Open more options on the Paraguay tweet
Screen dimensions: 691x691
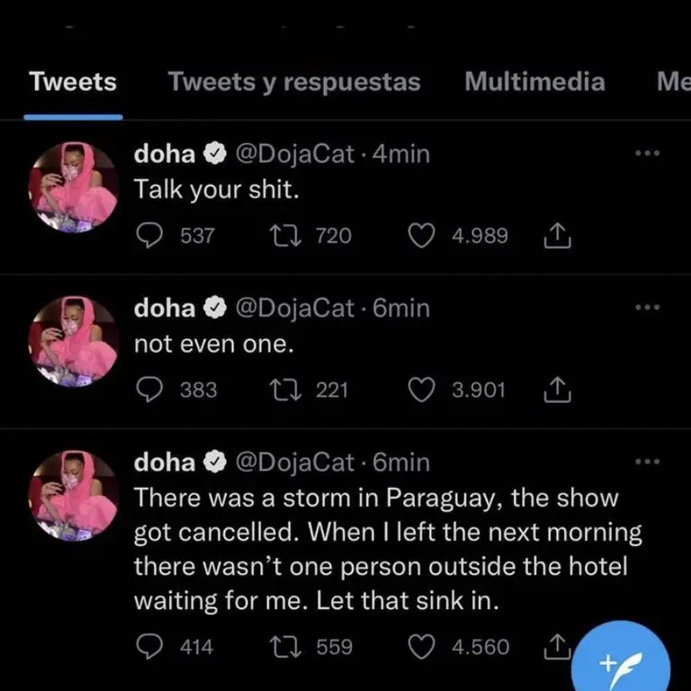click(647, 462)
